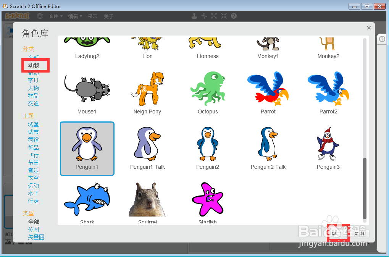The width and height of the screenshot is (389, 257).
Task: Filter sprites by 动物 category
Action: pyautogui.click(x=34, y=65)
